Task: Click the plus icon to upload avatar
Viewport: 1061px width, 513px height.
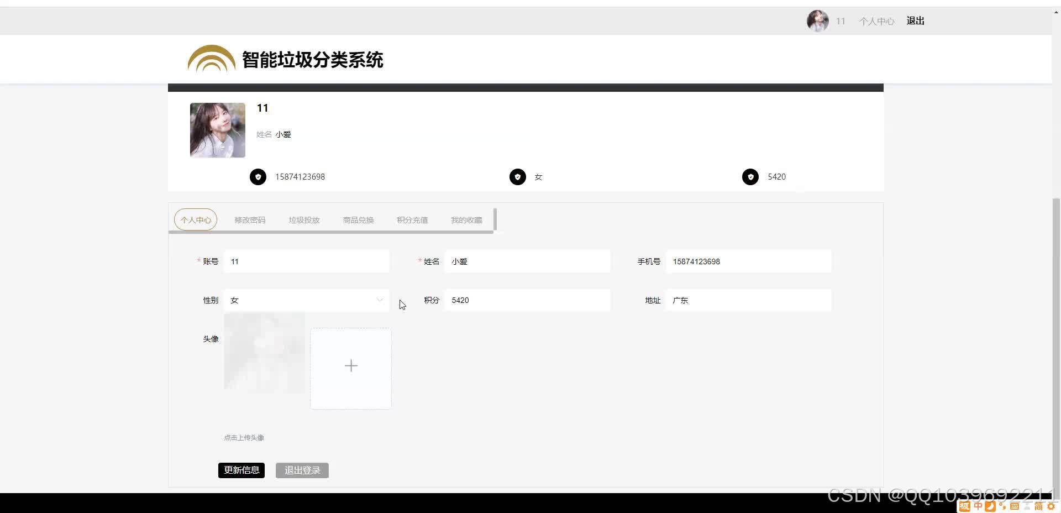Action: tap(351, 365)
